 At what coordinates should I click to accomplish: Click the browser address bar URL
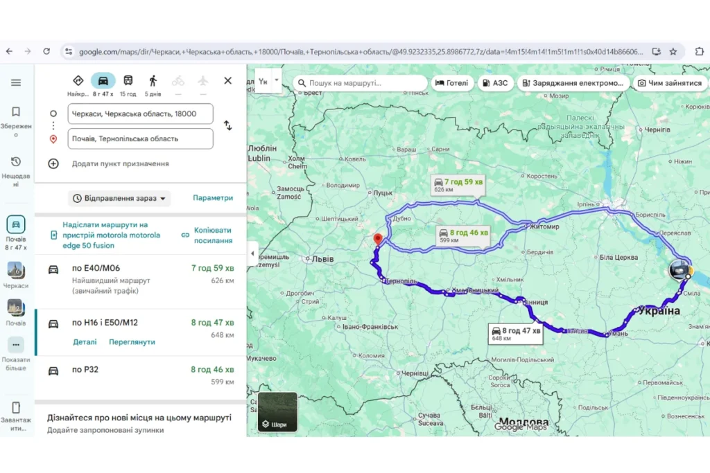[361, 51]
